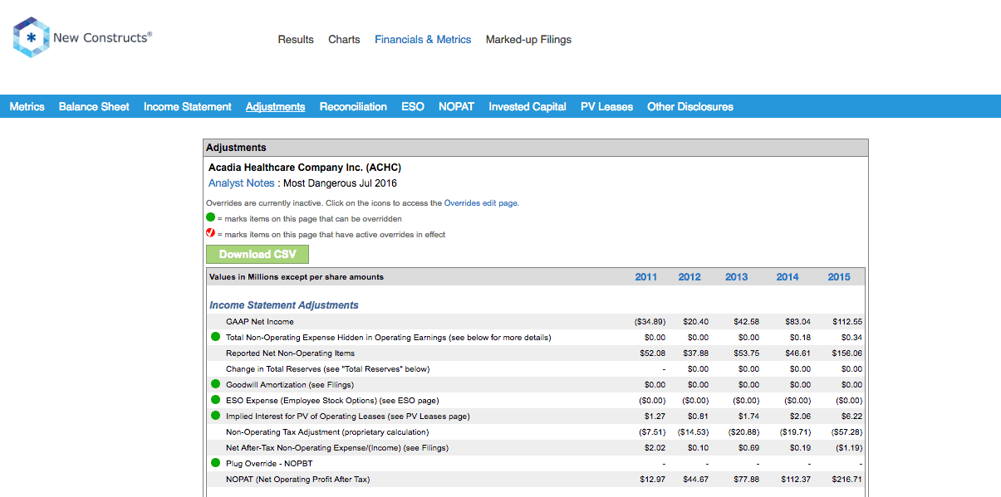Click Income Statement Adjustments section heading
This screenshot has height=497, width=1001.
tap(284, 305)
